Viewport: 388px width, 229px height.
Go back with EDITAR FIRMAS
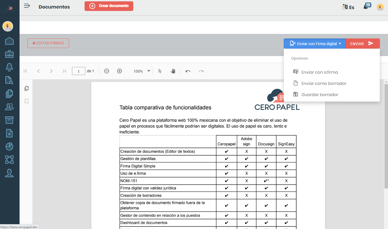(x=48, y=43)
